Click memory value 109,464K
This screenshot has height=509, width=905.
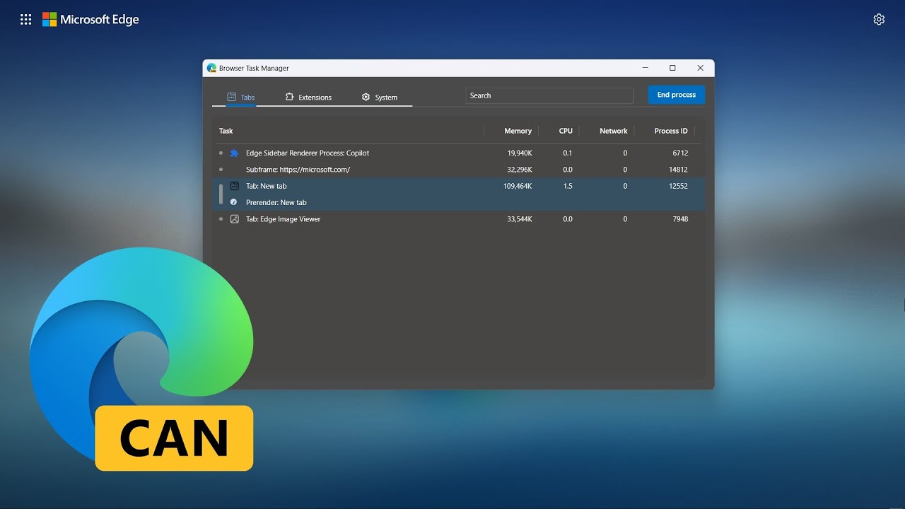(x=518, y=186)
